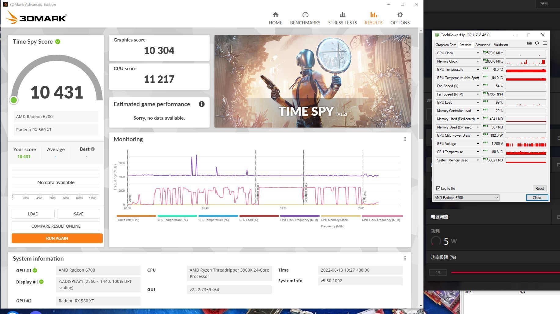Click the orange RUN AGAIN button
The image size is (560, 314).
pos(57,238)
